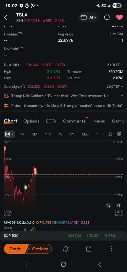Open the price alert bell icon
This screenshot has width=127, height=272.
[65, 249]
